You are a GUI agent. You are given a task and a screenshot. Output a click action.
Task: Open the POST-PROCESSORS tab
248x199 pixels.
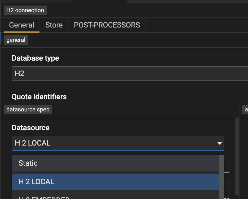107,25
